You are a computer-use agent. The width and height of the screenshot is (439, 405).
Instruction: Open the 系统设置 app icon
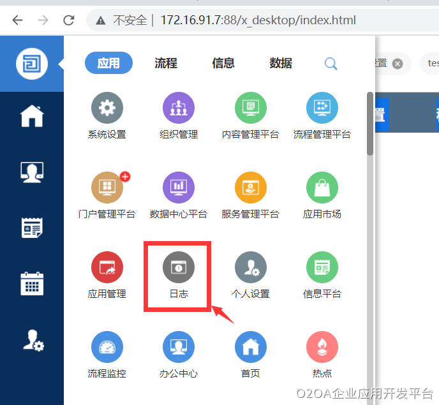tap(107, 108)
